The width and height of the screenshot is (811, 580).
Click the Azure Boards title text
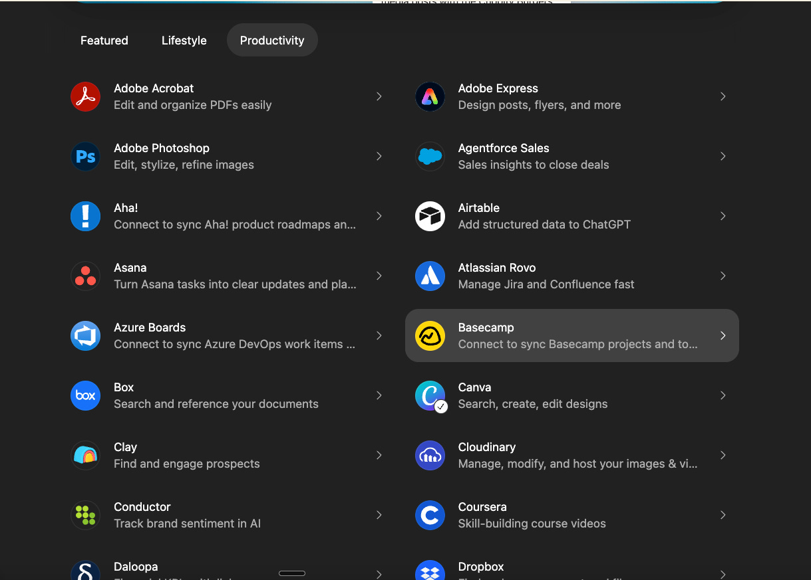tap(150, 328)
